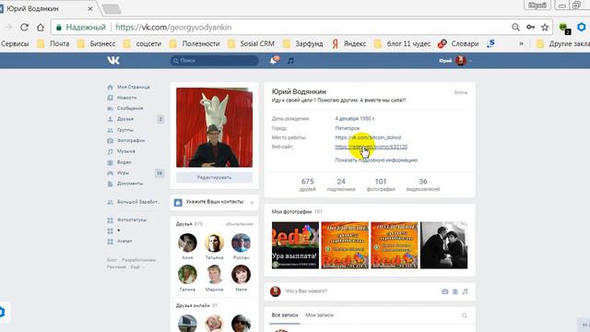Image resolution: width=590 pixels, height=332 pixels.
Task: Switch to Мои записи tab
Action: coord(320,315)
